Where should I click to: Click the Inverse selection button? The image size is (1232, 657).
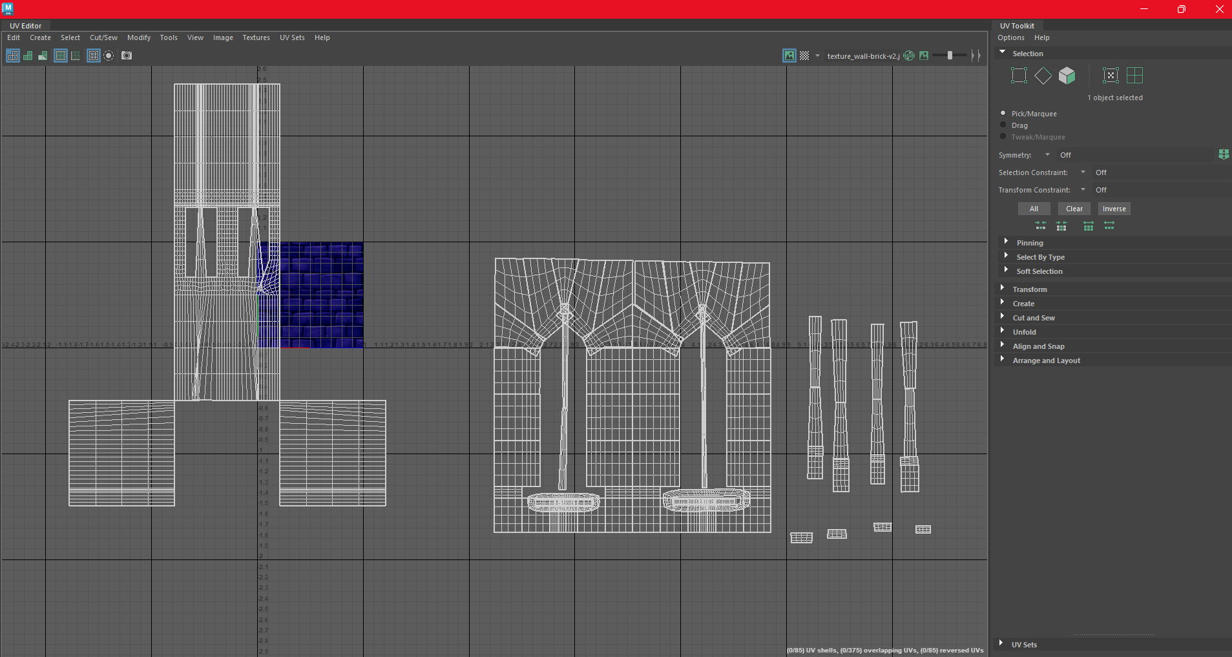(x=1114, y=209)
